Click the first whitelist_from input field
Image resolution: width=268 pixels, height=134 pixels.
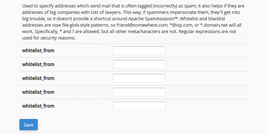pos(139,50)
